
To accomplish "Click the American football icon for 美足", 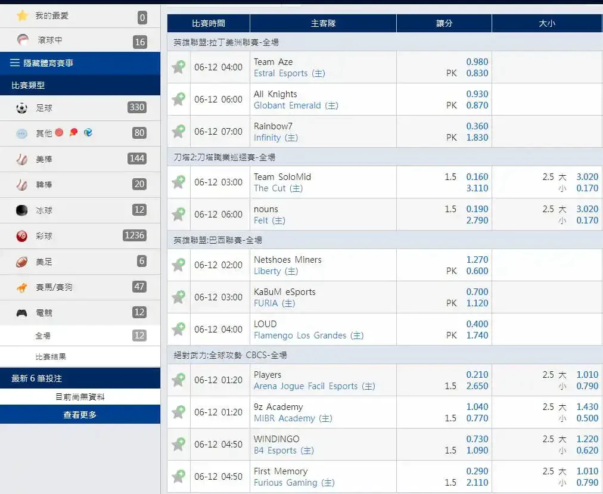I will tap(21, 262).
